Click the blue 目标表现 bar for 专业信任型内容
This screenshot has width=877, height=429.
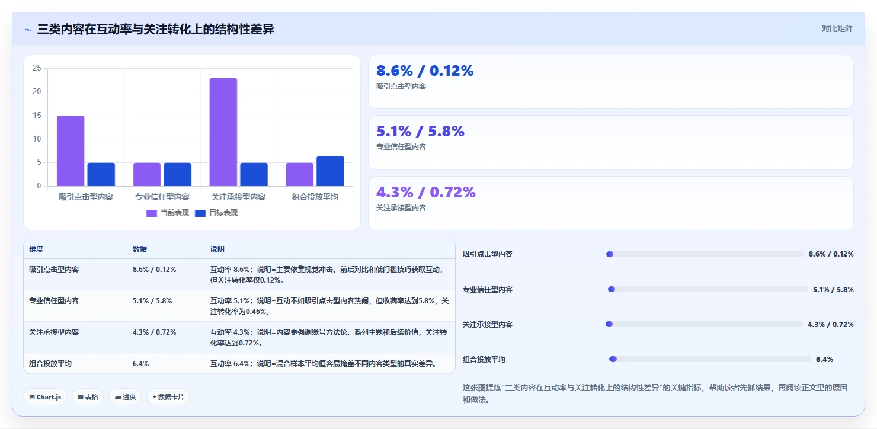click(177, 174)
